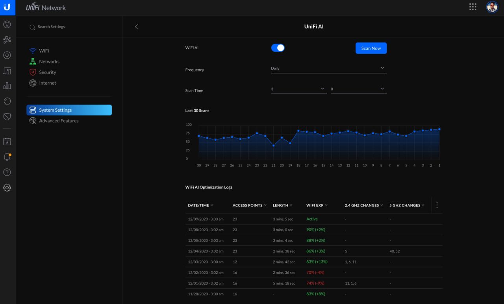The image size is (504, 304).
Task: Open the Alerts bell icon
Action: [x=7, y=157]
